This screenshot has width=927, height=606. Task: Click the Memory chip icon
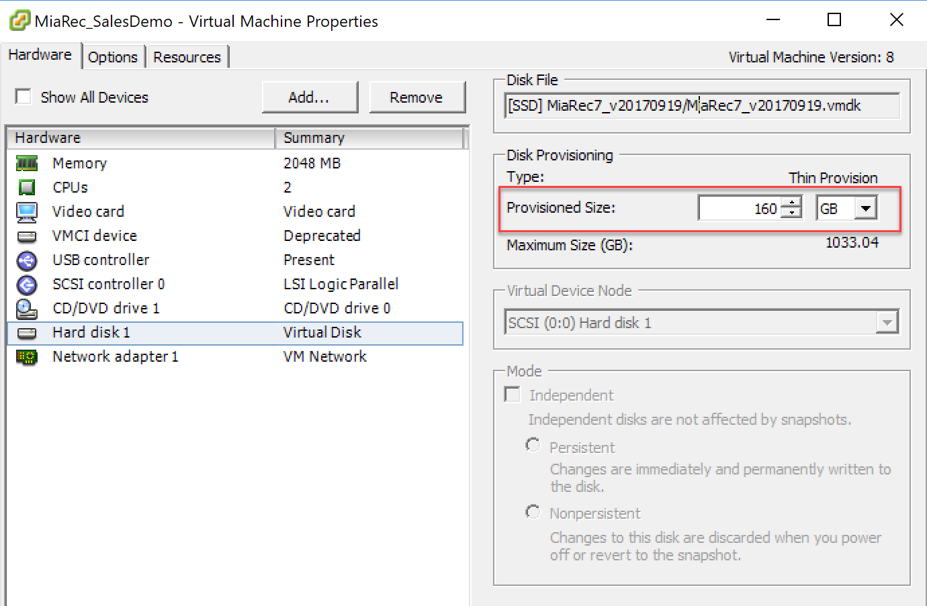[x=27, y=163]
